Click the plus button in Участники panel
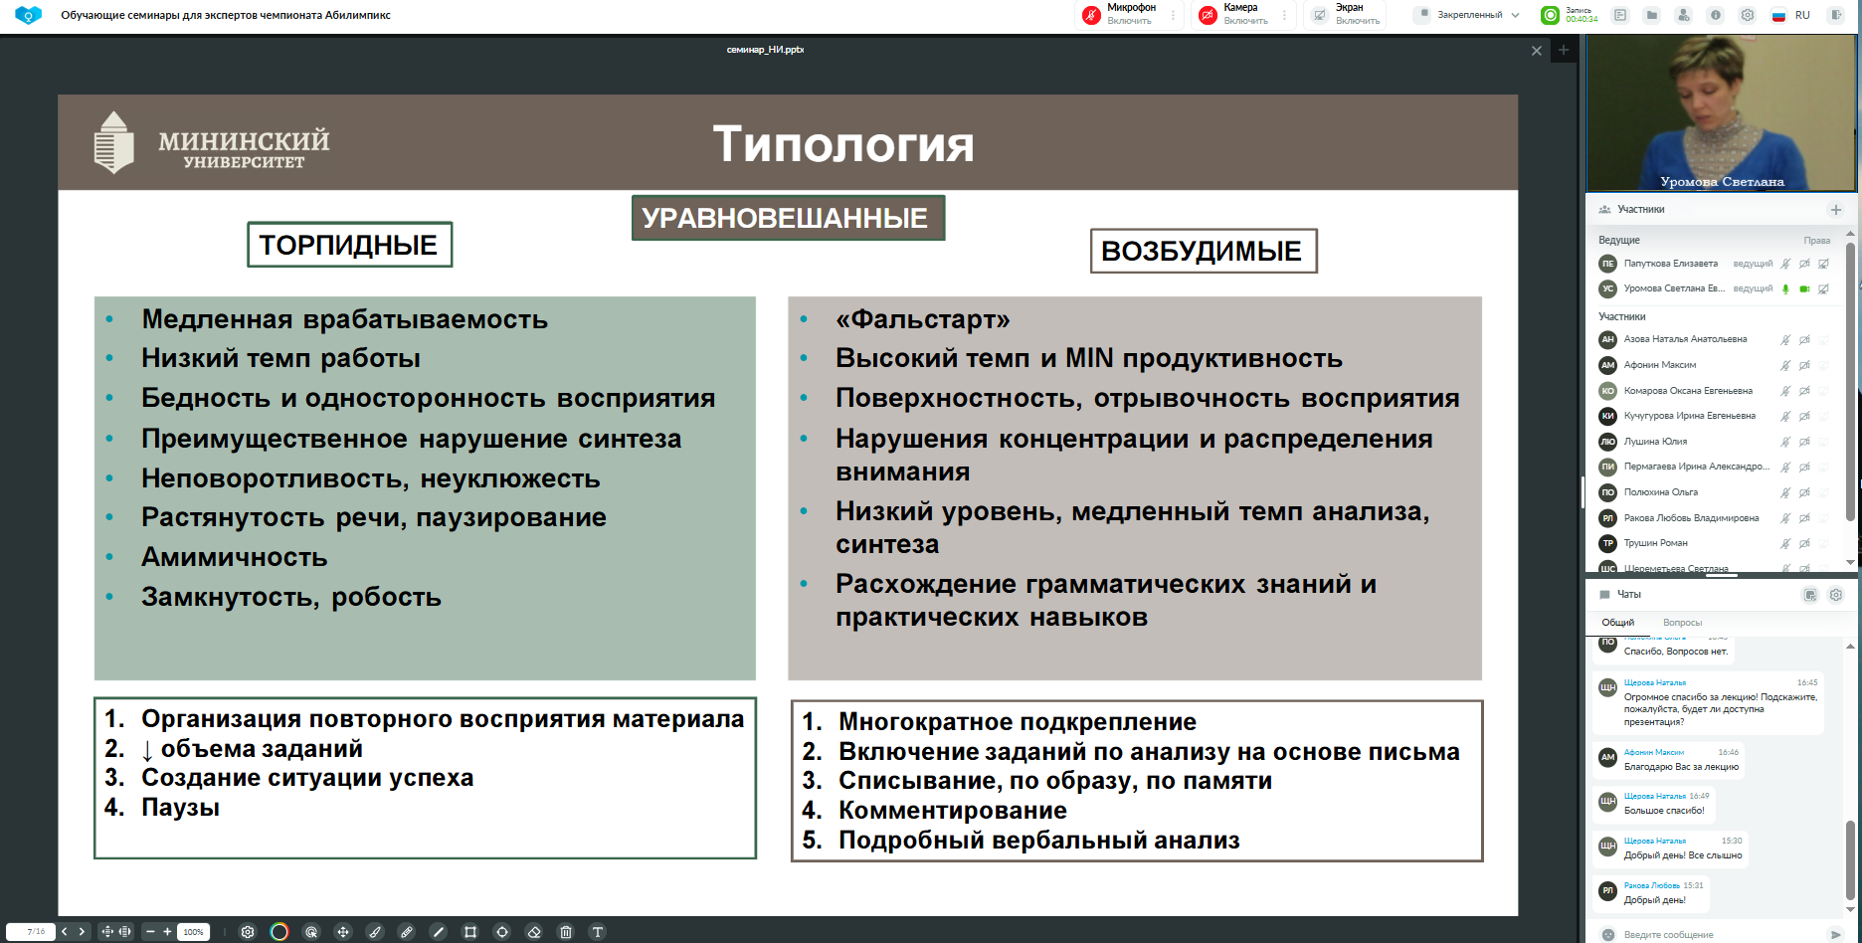This screenshot has height=943, width=1862. coord(1836,210)
